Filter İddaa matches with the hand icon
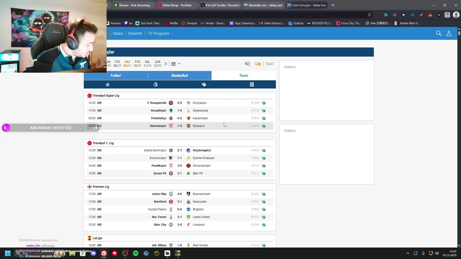The image size is (461, 259). point(203,85)
